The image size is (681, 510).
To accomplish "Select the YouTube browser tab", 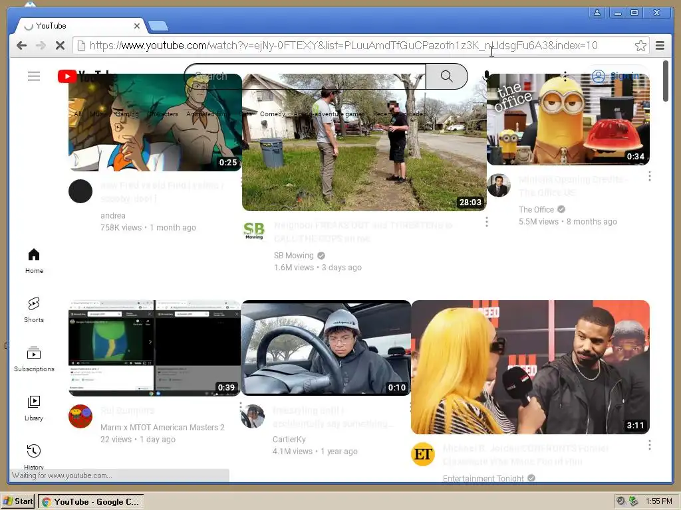I will click(x=80, y=26).
